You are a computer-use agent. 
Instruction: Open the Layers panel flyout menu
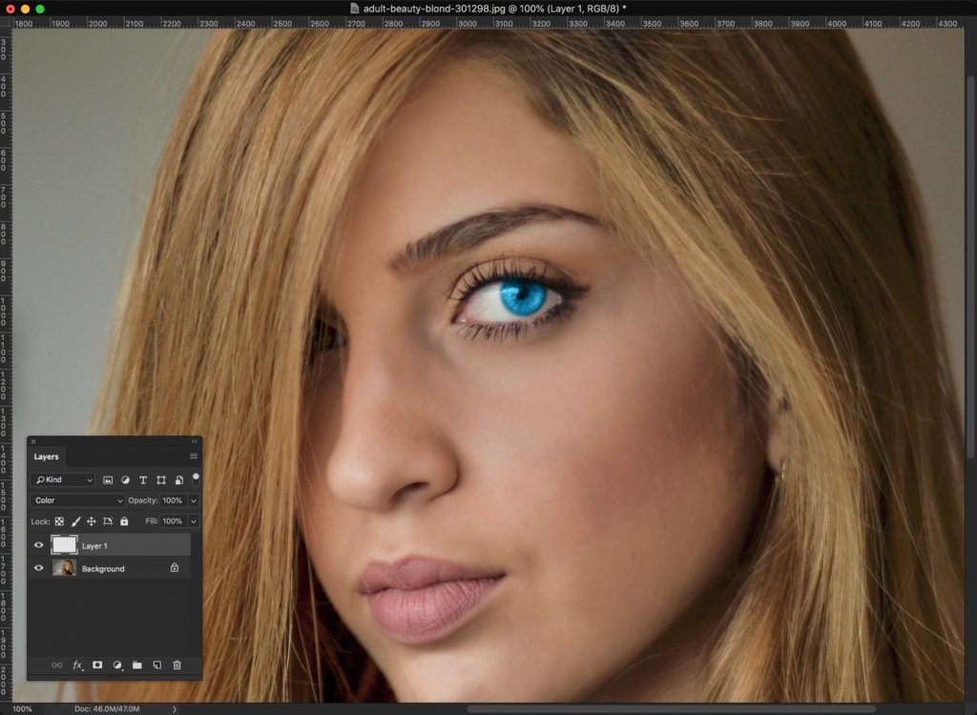pyautogui.click(x=193, y=456)
